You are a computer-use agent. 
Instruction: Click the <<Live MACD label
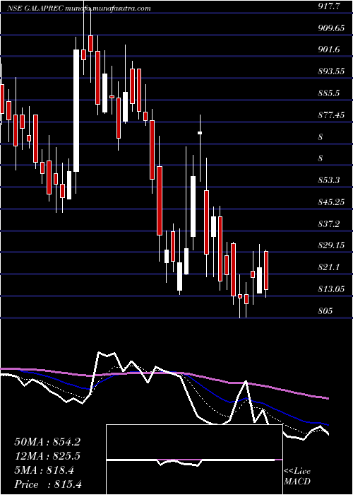point(297,477)
